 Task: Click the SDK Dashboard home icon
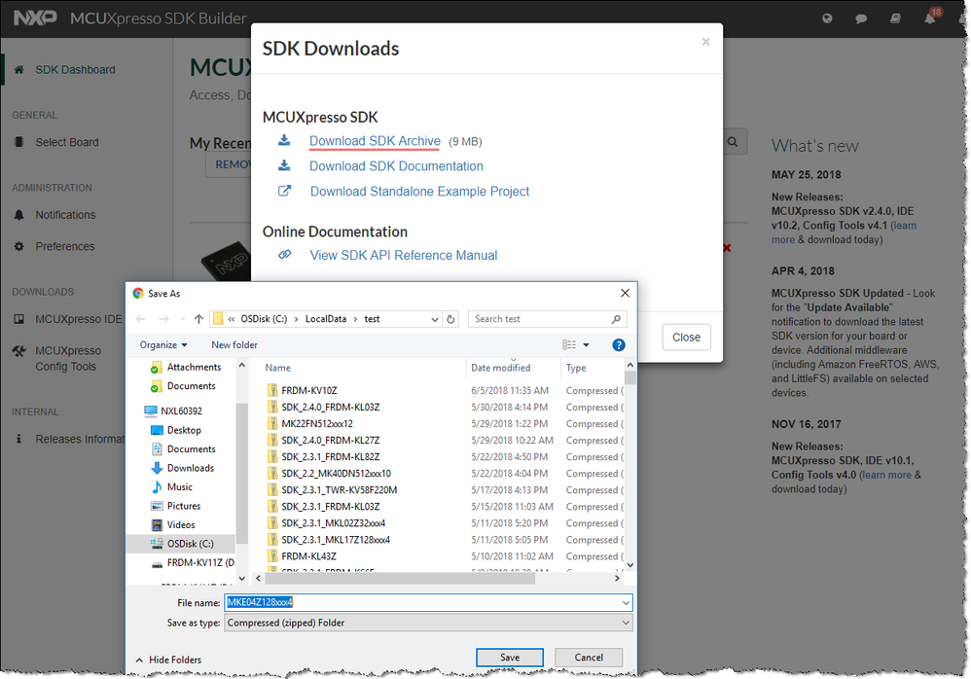[x=19, y=69]
